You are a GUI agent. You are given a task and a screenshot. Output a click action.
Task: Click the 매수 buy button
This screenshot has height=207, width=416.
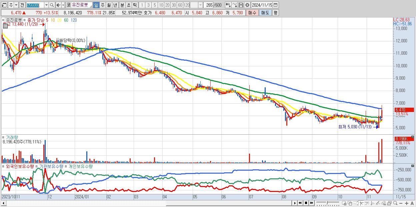click(x=252, y=13)
